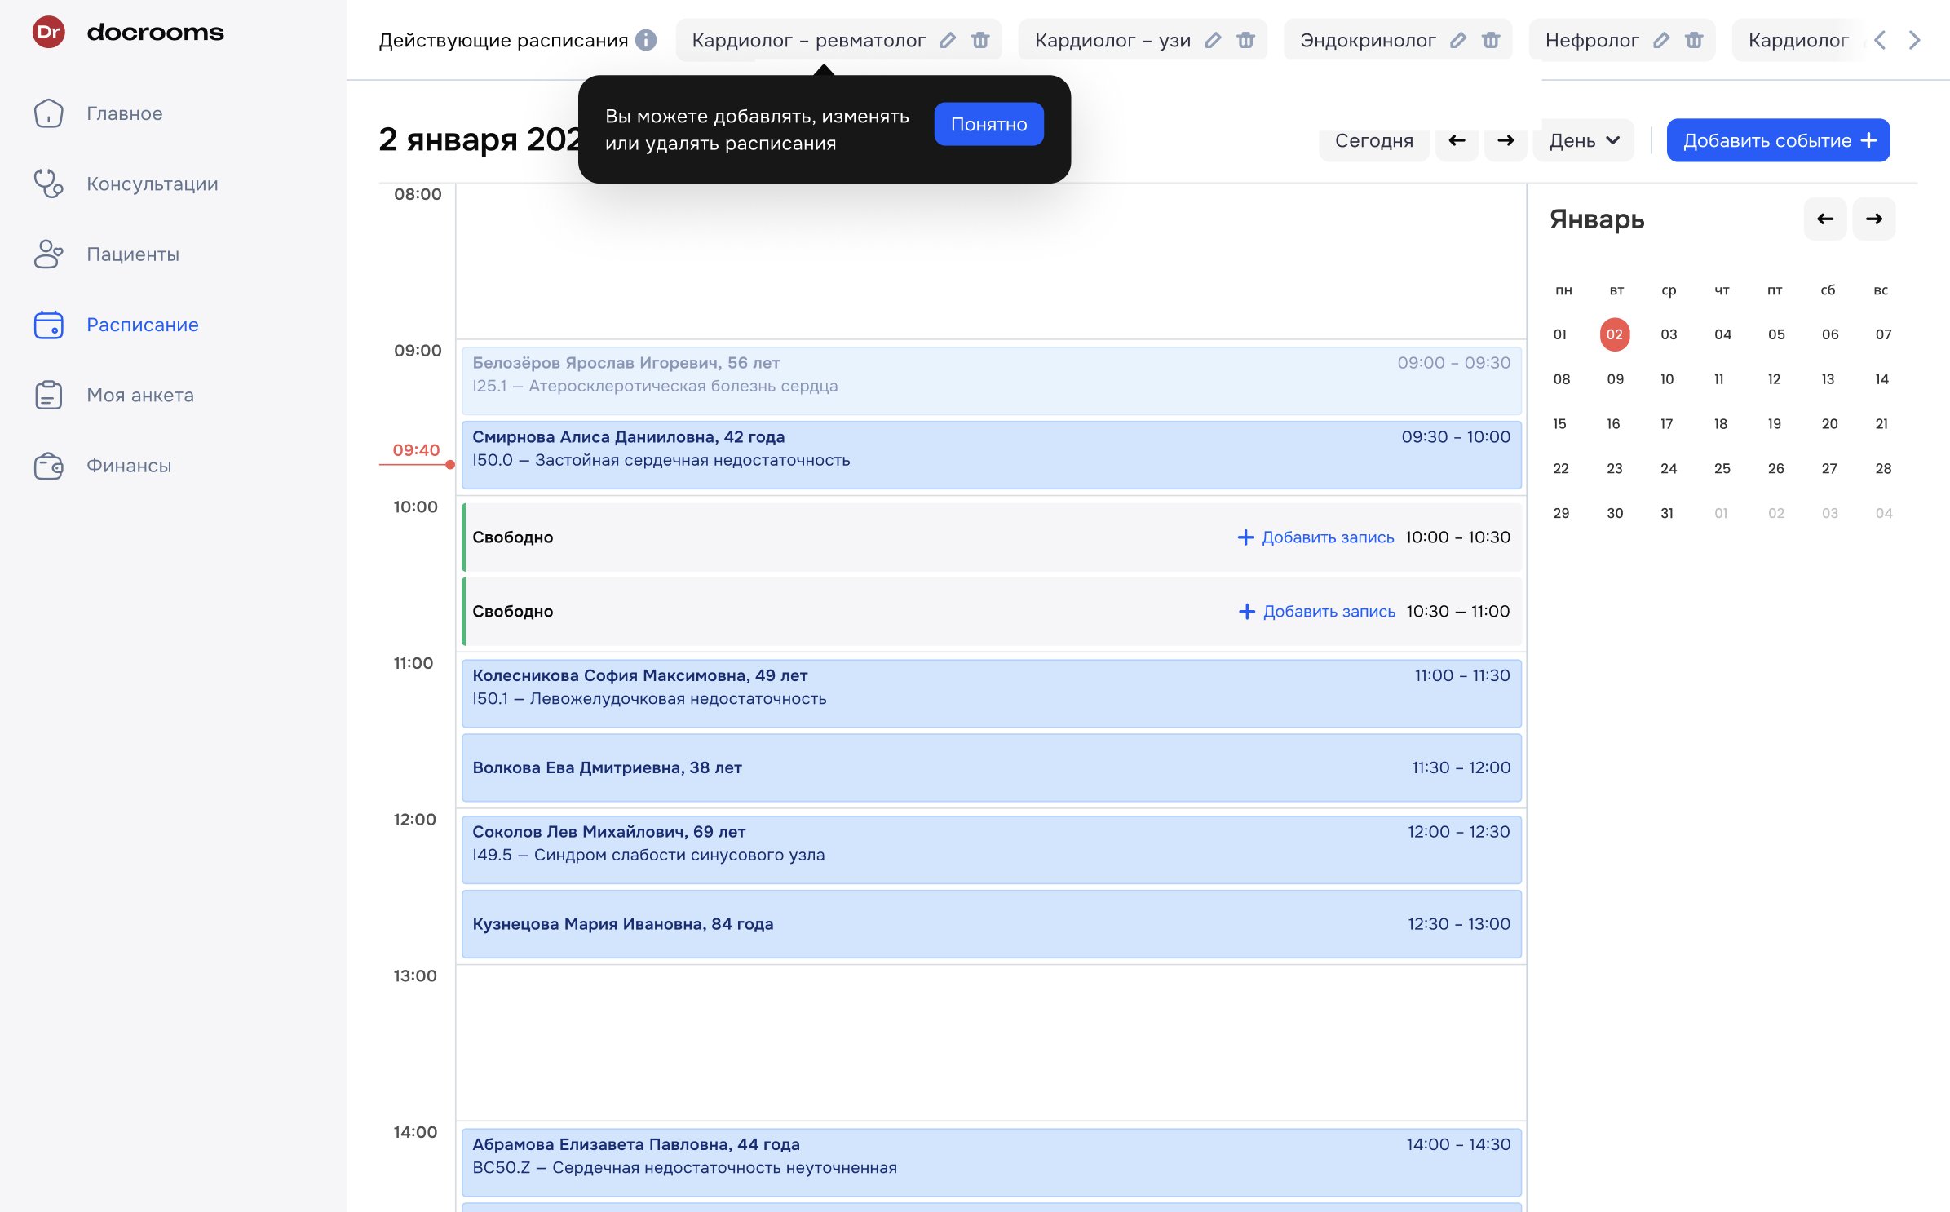Click info icon next to Действующие расписания
Viewport: 1950px width, 1212px height.
point(646,40)
